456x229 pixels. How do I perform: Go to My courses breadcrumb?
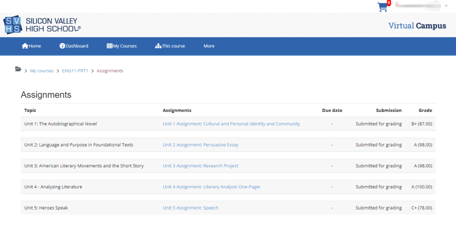pyautogui.click(x=42, y=71)
